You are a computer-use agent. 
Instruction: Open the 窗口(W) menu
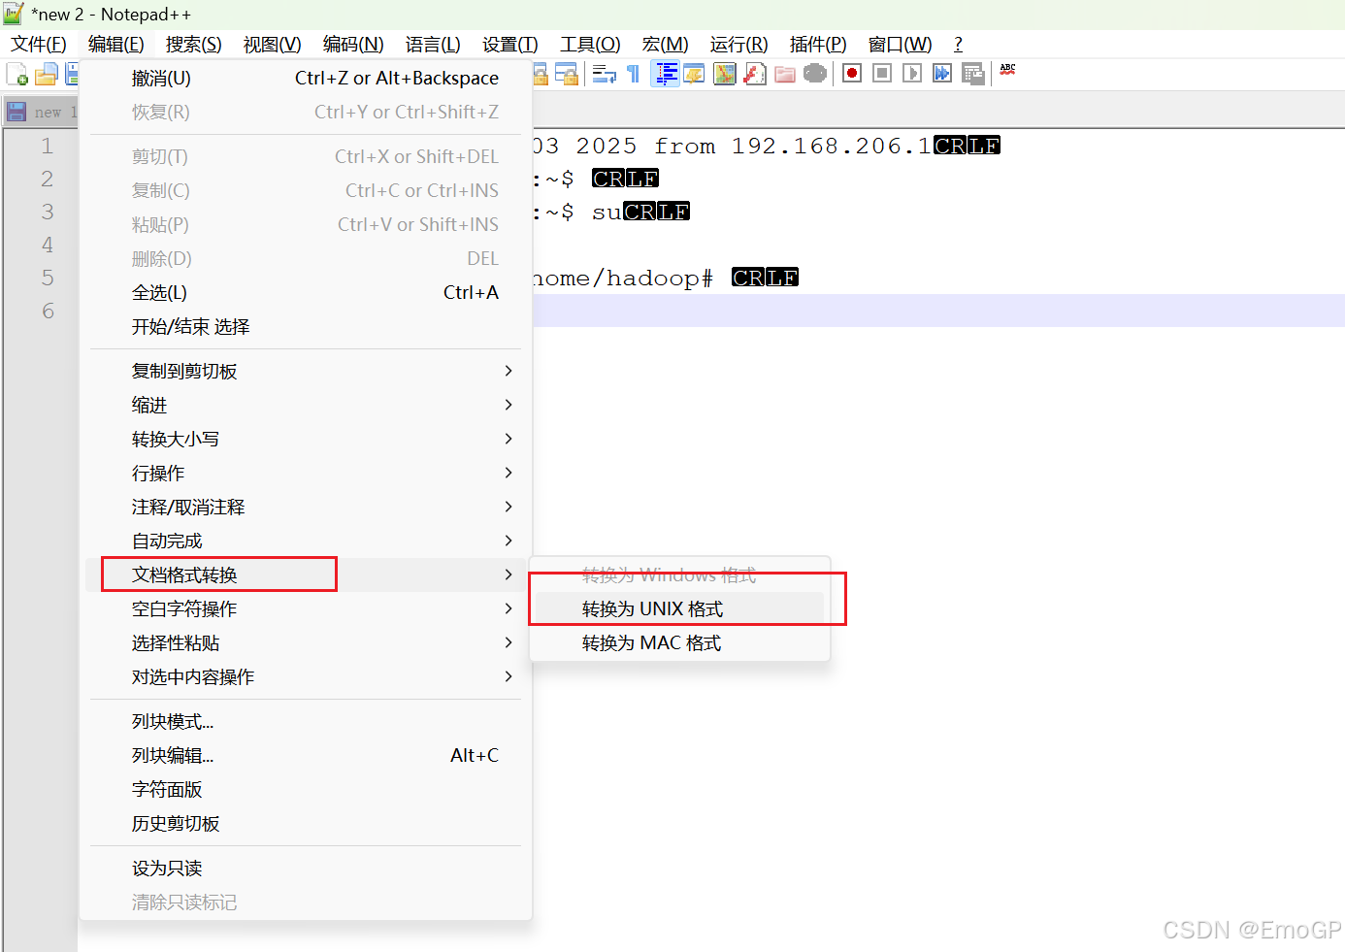click(x=901, y=45)
